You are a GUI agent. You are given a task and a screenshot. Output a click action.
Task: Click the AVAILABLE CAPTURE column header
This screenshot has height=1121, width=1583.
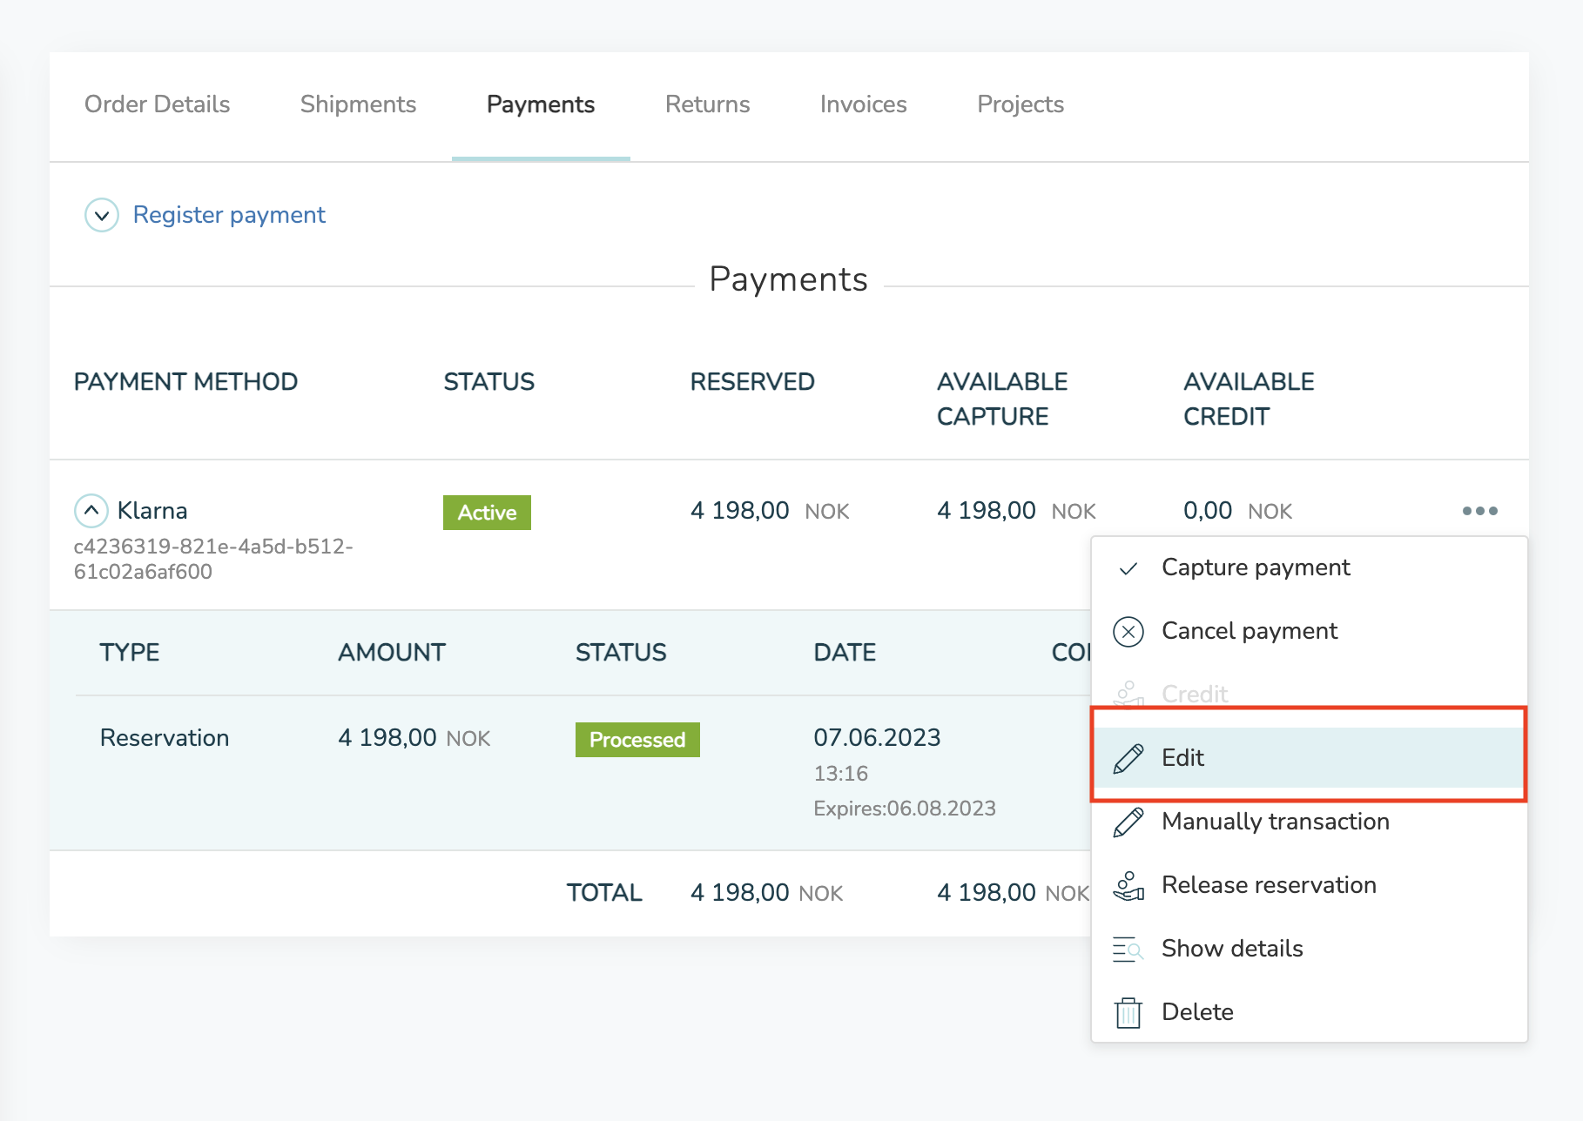[x=1002, y=399]
